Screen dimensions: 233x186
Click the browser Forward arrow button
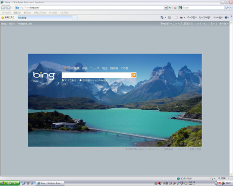[x=8, y=8]
